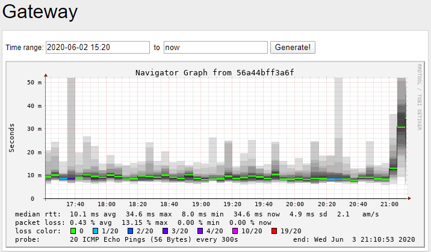Click the 21:00 time axis label
This screenshot has width=431, height=252.
[x=389, y=204]
